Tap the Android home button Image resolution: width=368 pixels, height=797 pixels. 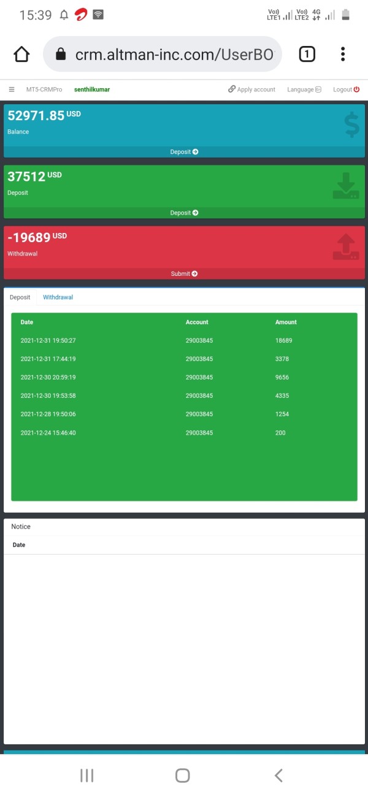click(182, 776)
